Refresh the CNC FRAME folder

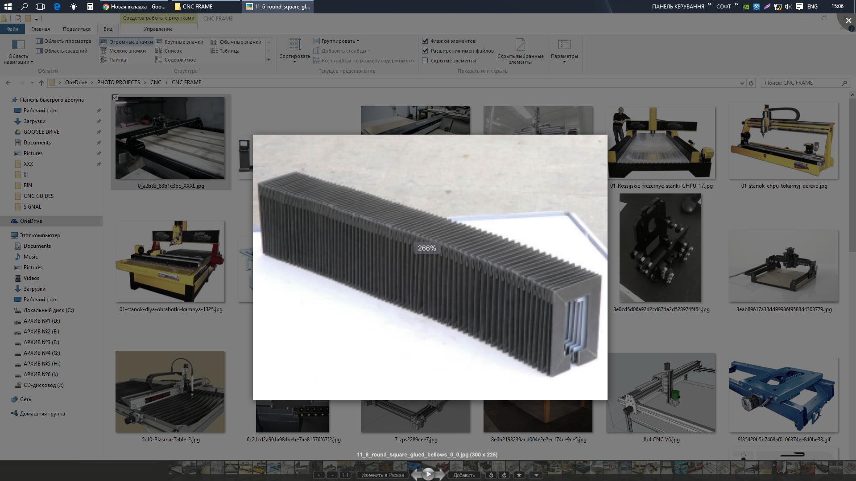tap(751, 83)
